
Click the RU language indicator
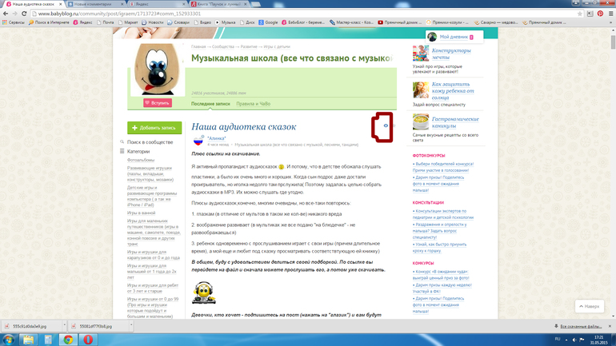557,339
